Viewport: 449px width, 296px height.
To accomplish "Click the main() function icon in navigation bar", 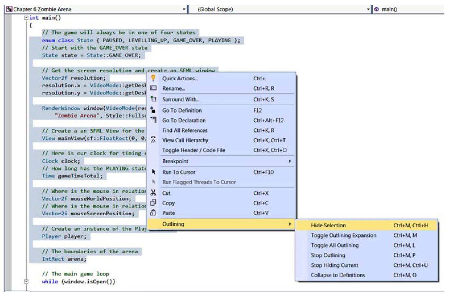I will coord(376,9).
